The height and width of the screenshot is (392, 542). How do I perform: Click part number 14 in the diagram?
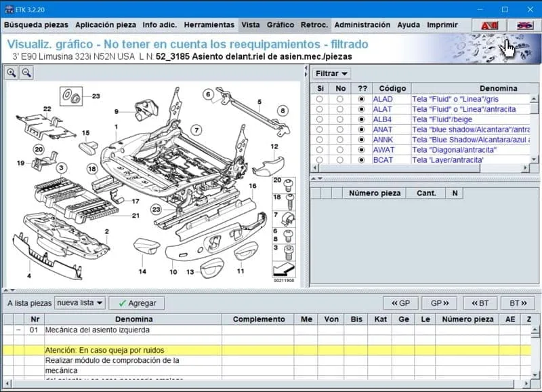point(142,271)
